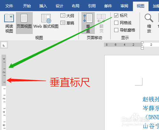Switch to the Design (设计) tab
This screenshot has width=159, height=130.
[x=59, y=6]
